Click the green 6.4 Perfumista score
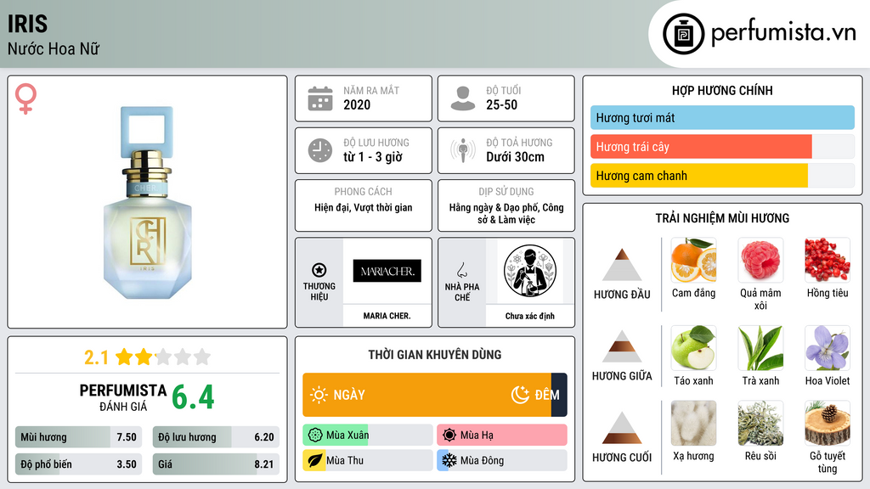 tap(193, 397)
